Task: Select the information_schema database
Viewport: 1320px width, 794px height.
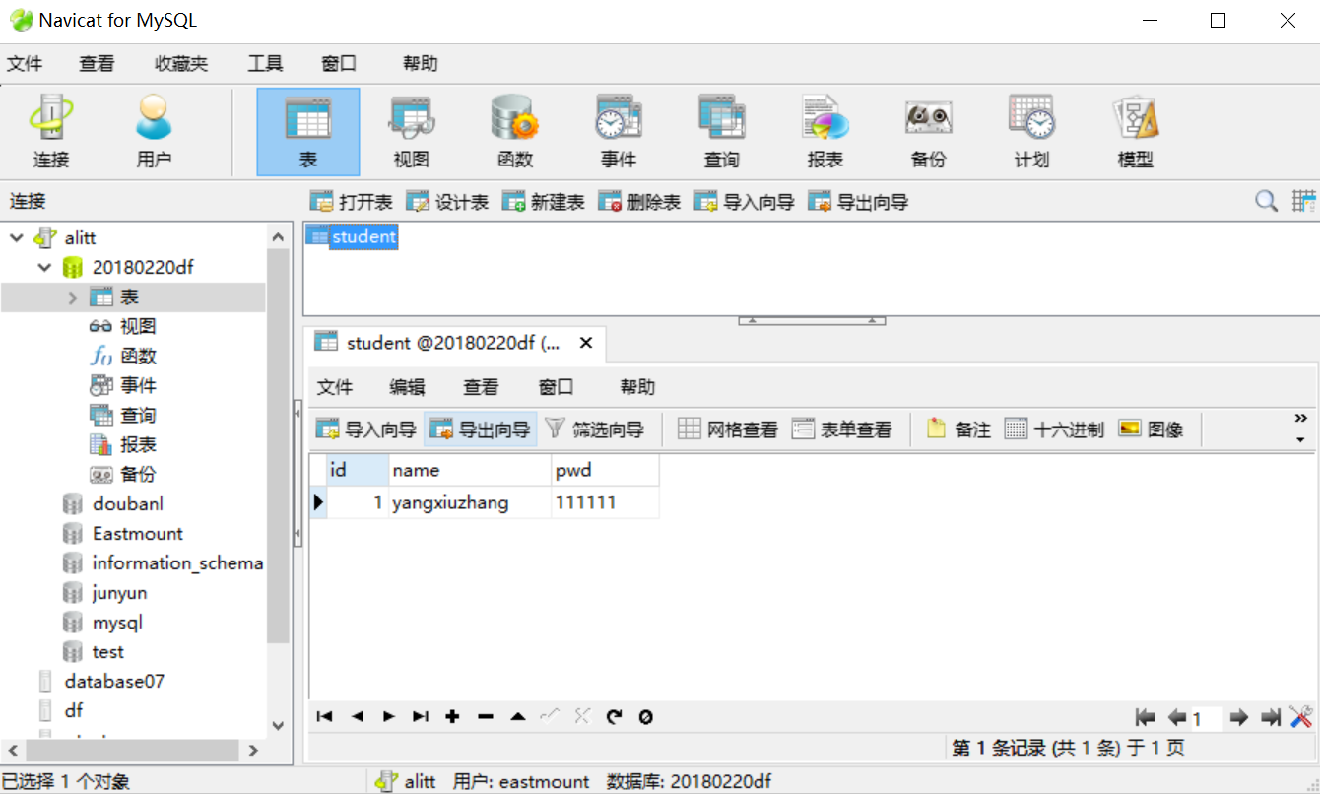Action: click(x=177, y=562)
